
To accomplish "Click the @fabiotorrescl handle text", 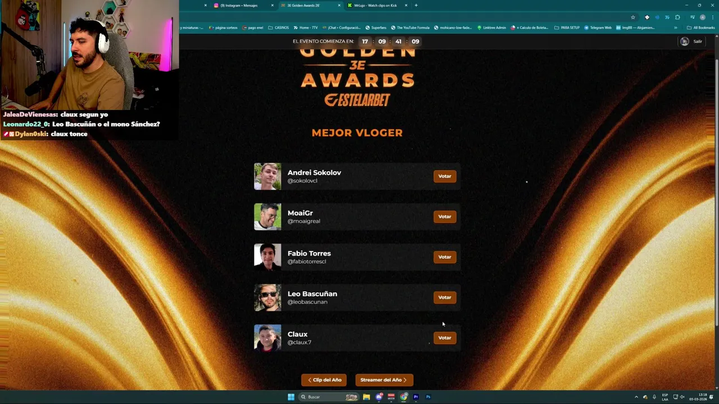I will [307, 261].
